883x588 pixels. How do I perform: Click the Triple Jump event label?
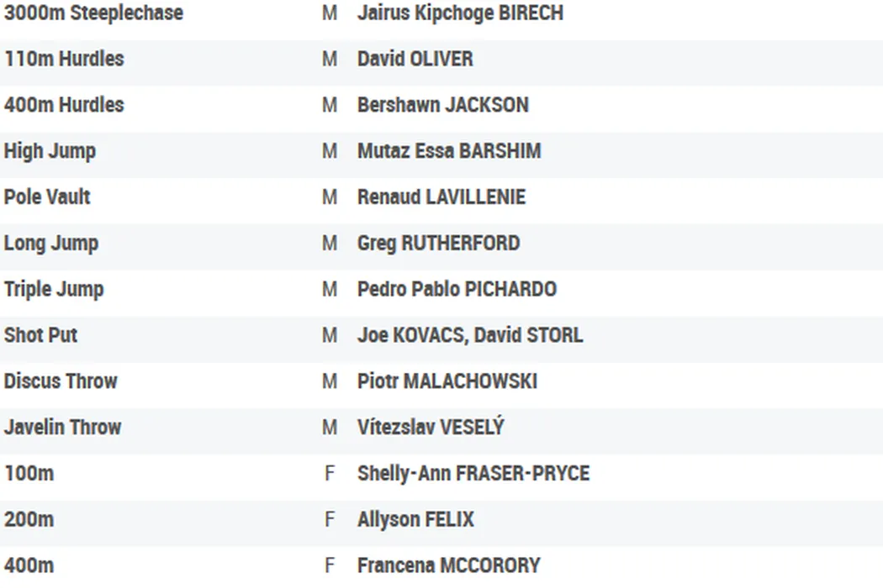pos(54,290)
